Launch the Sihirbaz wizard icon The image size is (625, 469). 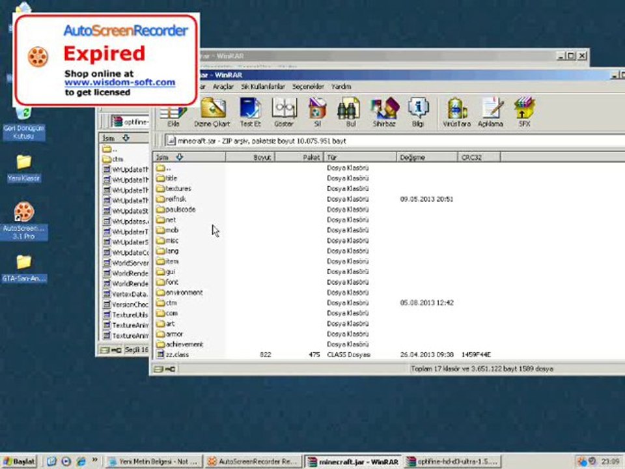point(384,113)
